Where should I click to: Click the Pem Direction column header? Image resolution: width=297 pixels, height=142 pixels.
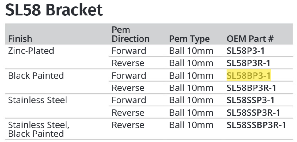(131, 34)
